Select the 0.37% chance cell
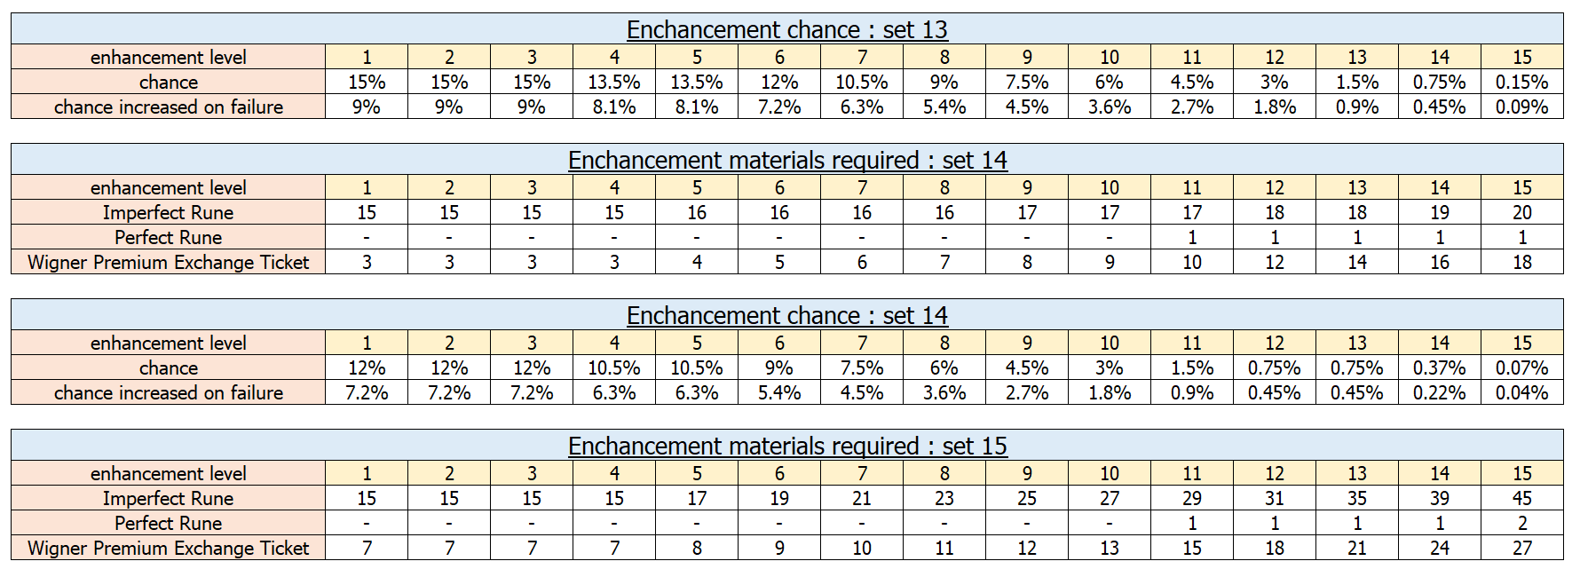This screenshot has height=577, width=1580. coord(1439,368)
